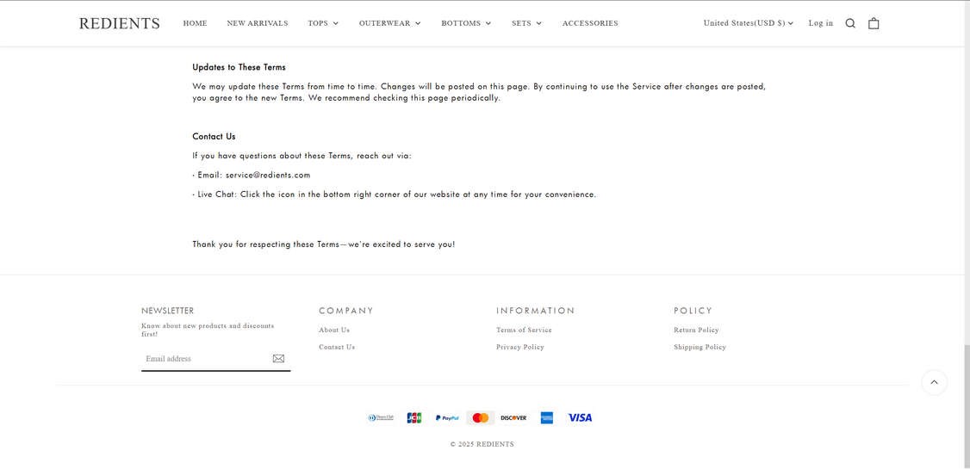Screen dimensions: 970x469
Task: Click the Contact Us section heading
Action: click(214, 137)
